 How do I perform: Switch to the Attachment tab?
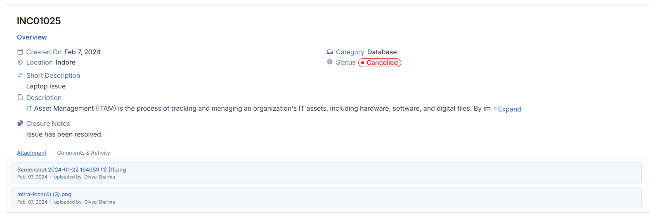click(x=31, y=153)
